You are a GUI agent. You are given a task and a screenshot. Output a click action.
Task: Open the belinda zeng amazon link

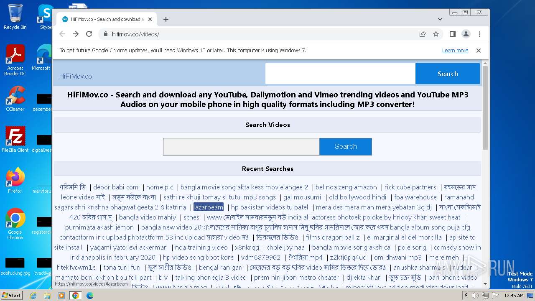(346, 187)
